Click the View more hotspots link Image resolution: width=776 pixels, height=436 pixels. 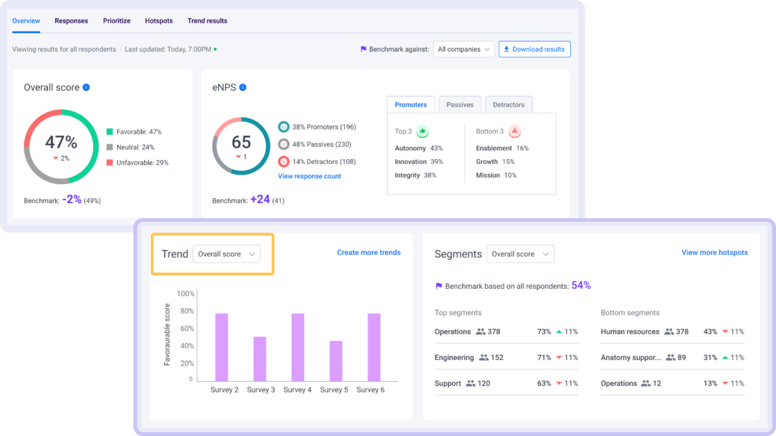(715, 252)
